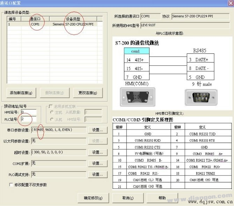
Task: Open PLC调试支持 settings button
Action: pyautogui.click(x=98, y=174)
